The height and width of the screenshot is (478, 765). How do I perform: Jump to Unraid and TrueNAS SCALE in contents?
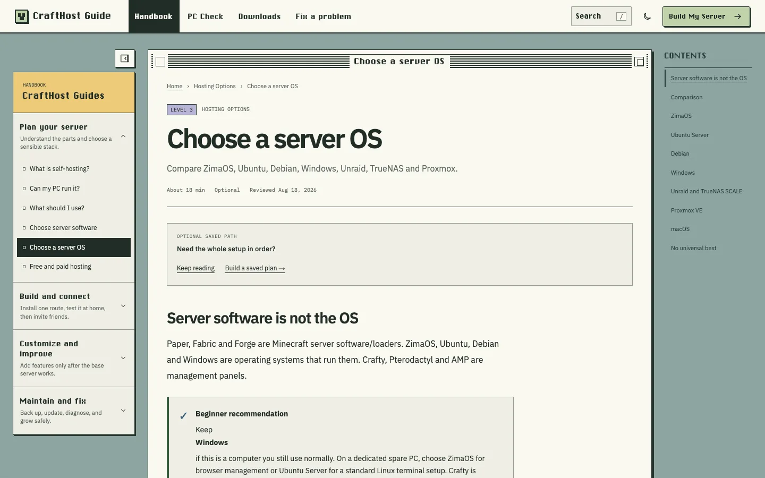click(x=707, y=192)
